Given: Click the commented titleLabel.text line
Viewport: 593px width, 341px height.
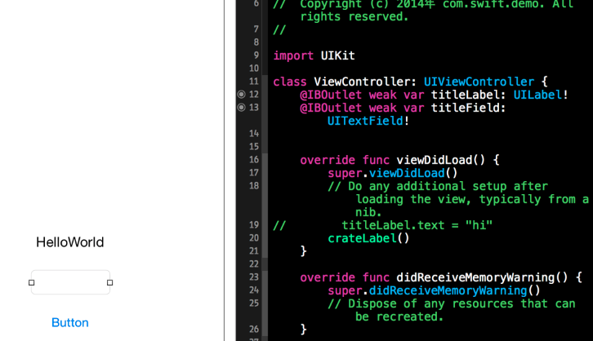Looking at the screenshot, I should click(x=417, y=225).
